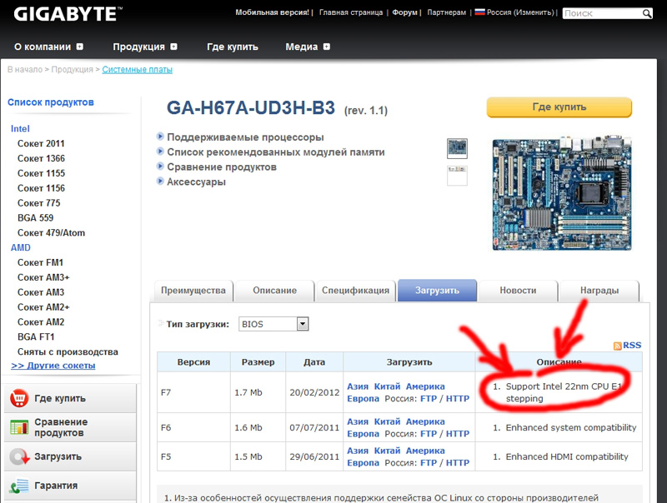Image resolution: width=667 pixels, height=503 pixels.
Task: Open Сравнение продуктов link under title
Action: 222,167
